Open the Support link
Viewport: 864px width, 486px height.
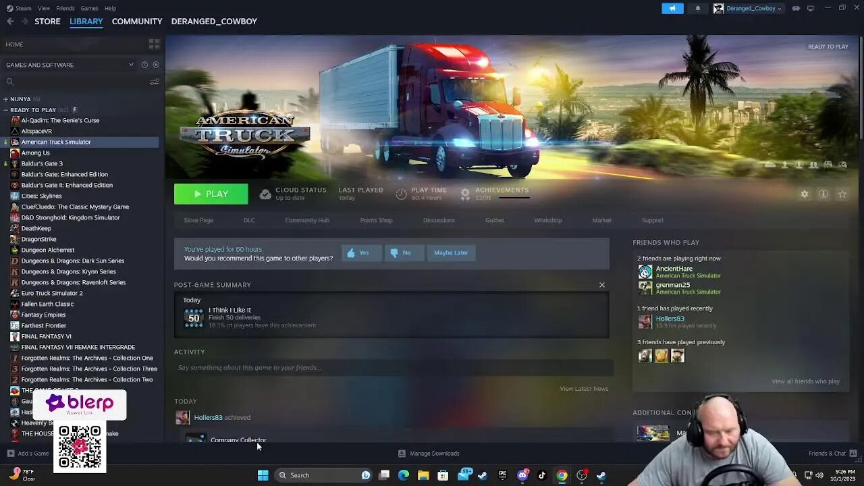coord(653,220)
